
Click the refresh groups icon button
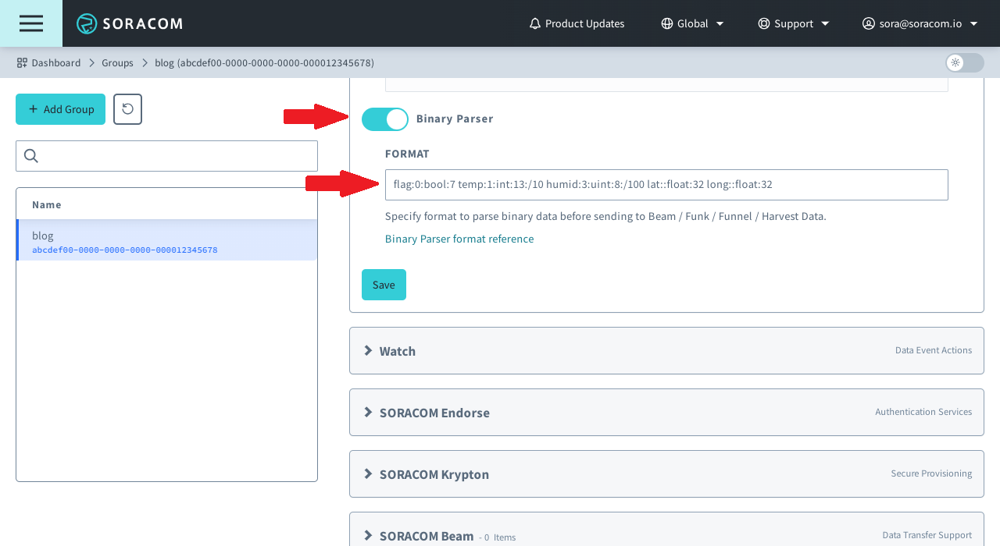127,109
